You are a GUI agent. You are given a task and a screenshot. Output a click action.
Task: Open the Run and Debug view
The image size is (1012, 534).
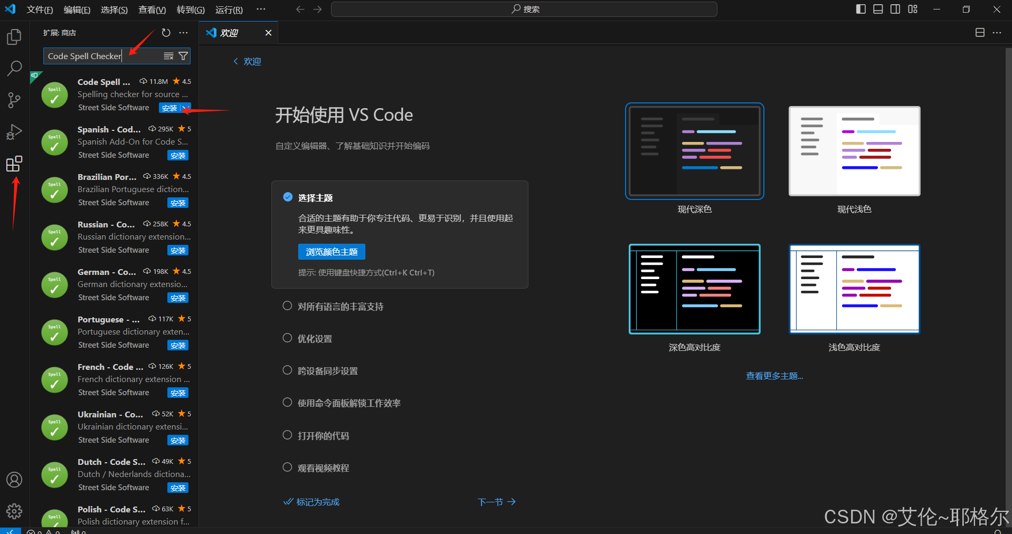(14, 131)
